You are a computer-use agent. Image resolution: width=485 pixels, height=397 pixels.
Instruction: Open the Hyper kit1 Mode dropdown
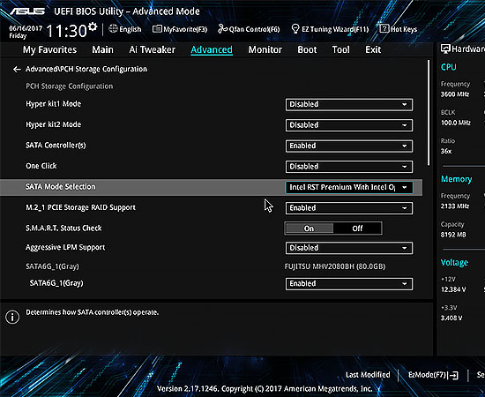click(349, 105)
